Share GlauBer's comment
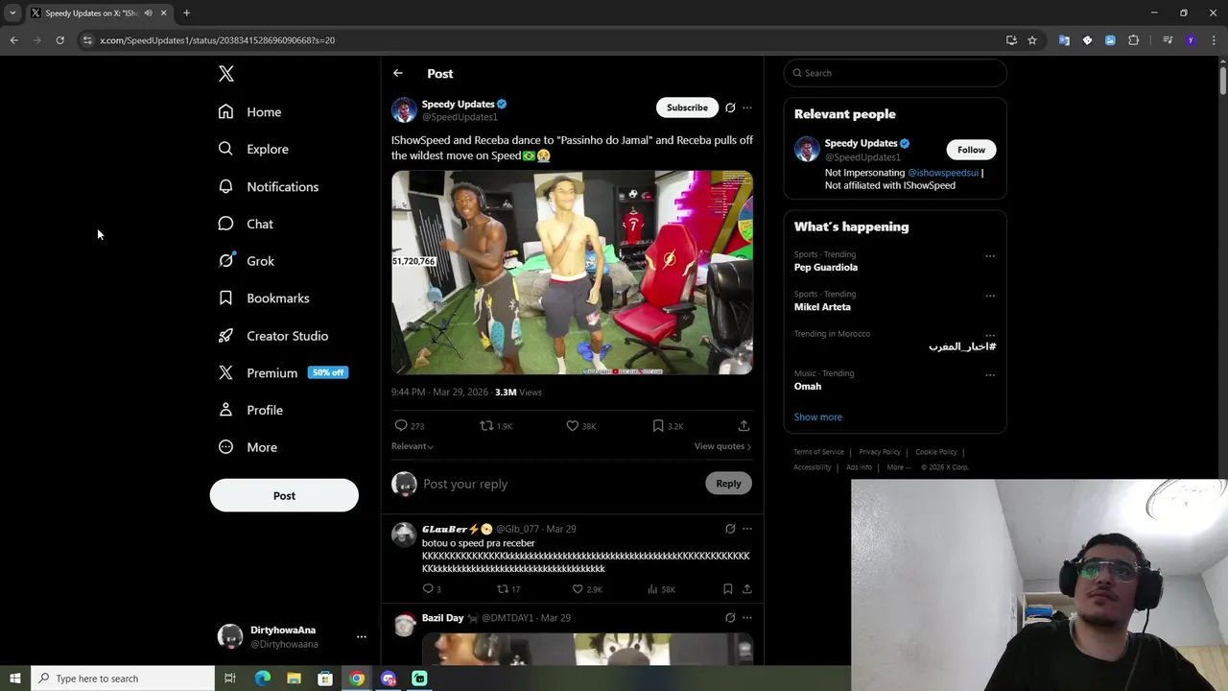 746,588
